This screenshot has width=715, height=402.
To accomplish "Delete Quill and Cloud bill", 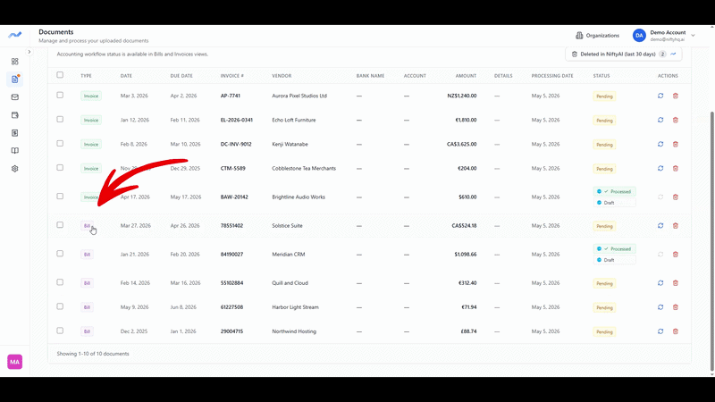I will pyautogui.click(x=676, y=283).
